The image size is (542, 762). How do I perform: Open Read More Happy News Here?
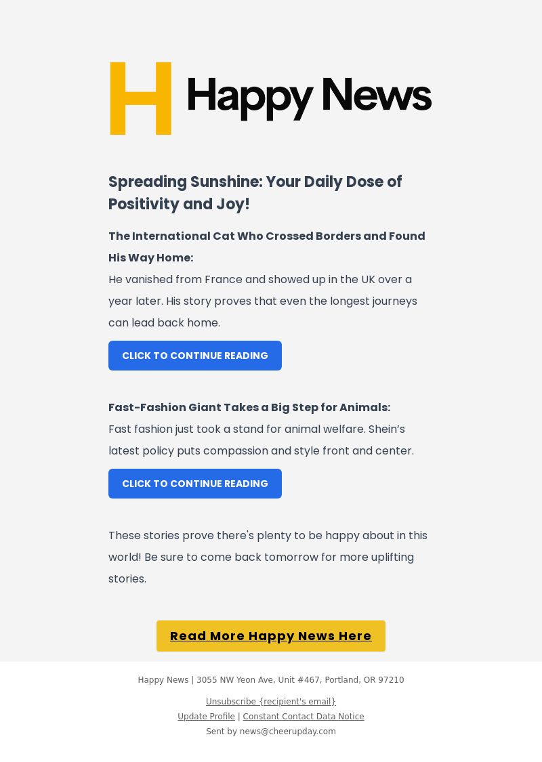point(271,636)
